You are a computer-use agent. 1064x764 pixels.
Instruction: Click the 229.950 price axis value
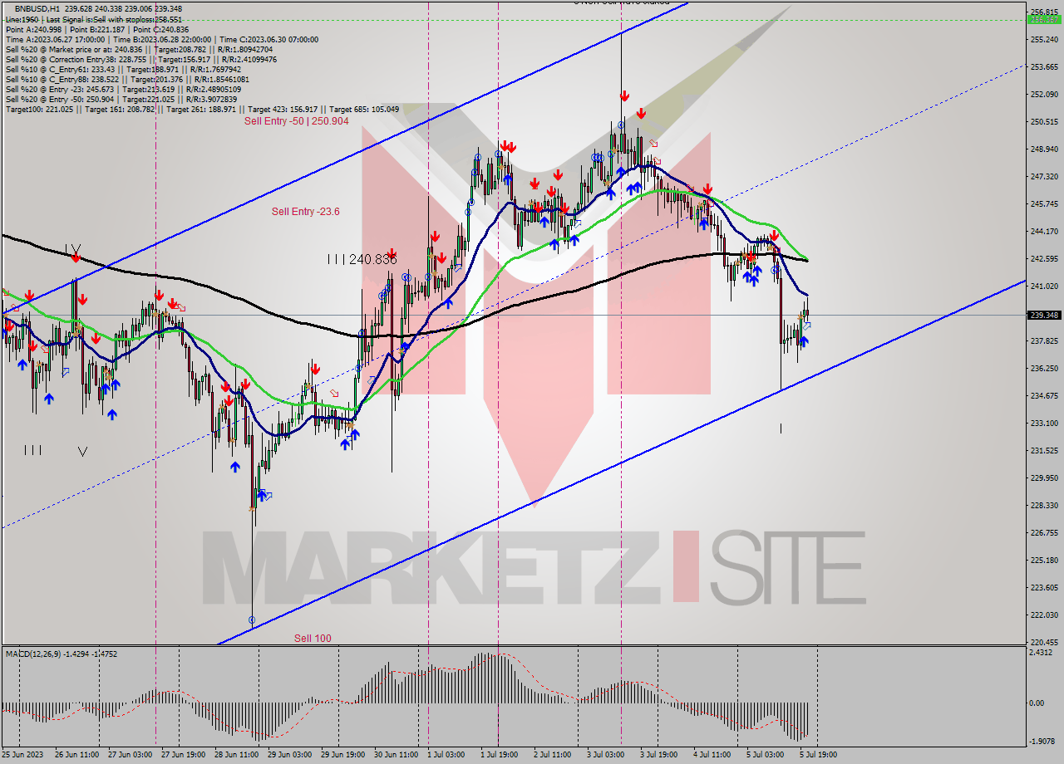click(x=1044, y=477)
